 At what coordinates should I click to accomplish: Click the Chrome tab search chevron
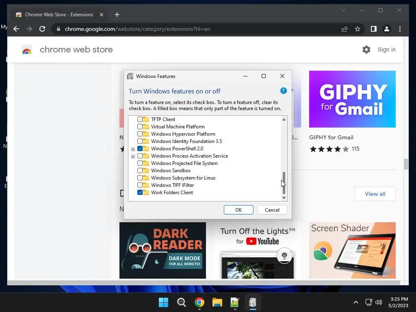coord(343,10)
